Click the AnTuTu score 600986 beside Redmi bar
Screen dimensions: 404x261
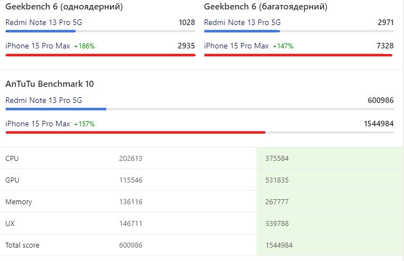(x=381, y=100)
